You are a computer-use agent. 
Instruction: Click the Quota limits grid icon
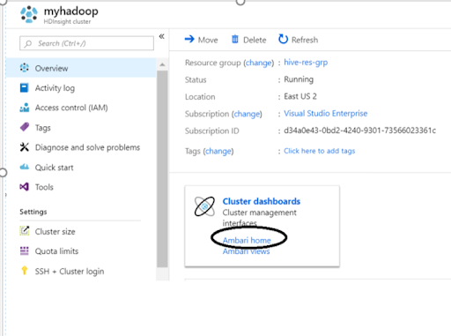coord(25,250)
